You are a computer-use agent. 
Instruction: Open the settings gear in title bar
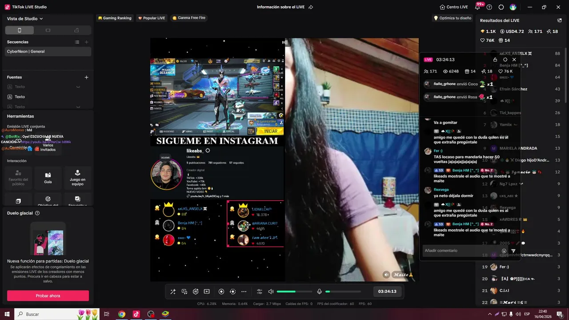(x=501, y=7)
